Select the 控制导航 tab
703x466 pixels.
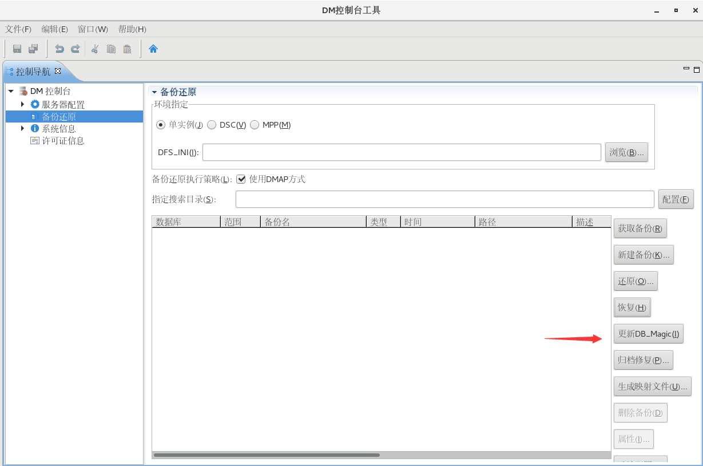pyautogui.click(x=33, y=72)
